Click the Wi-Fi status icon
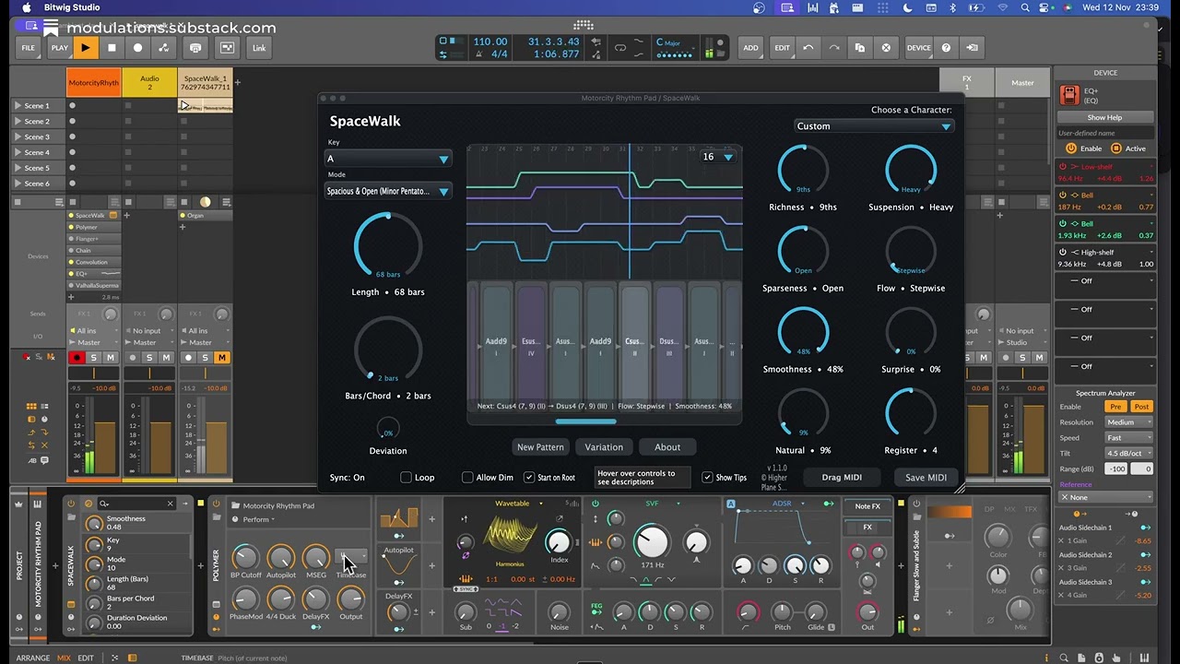The image size is (1180, 664). (1002, 7)
